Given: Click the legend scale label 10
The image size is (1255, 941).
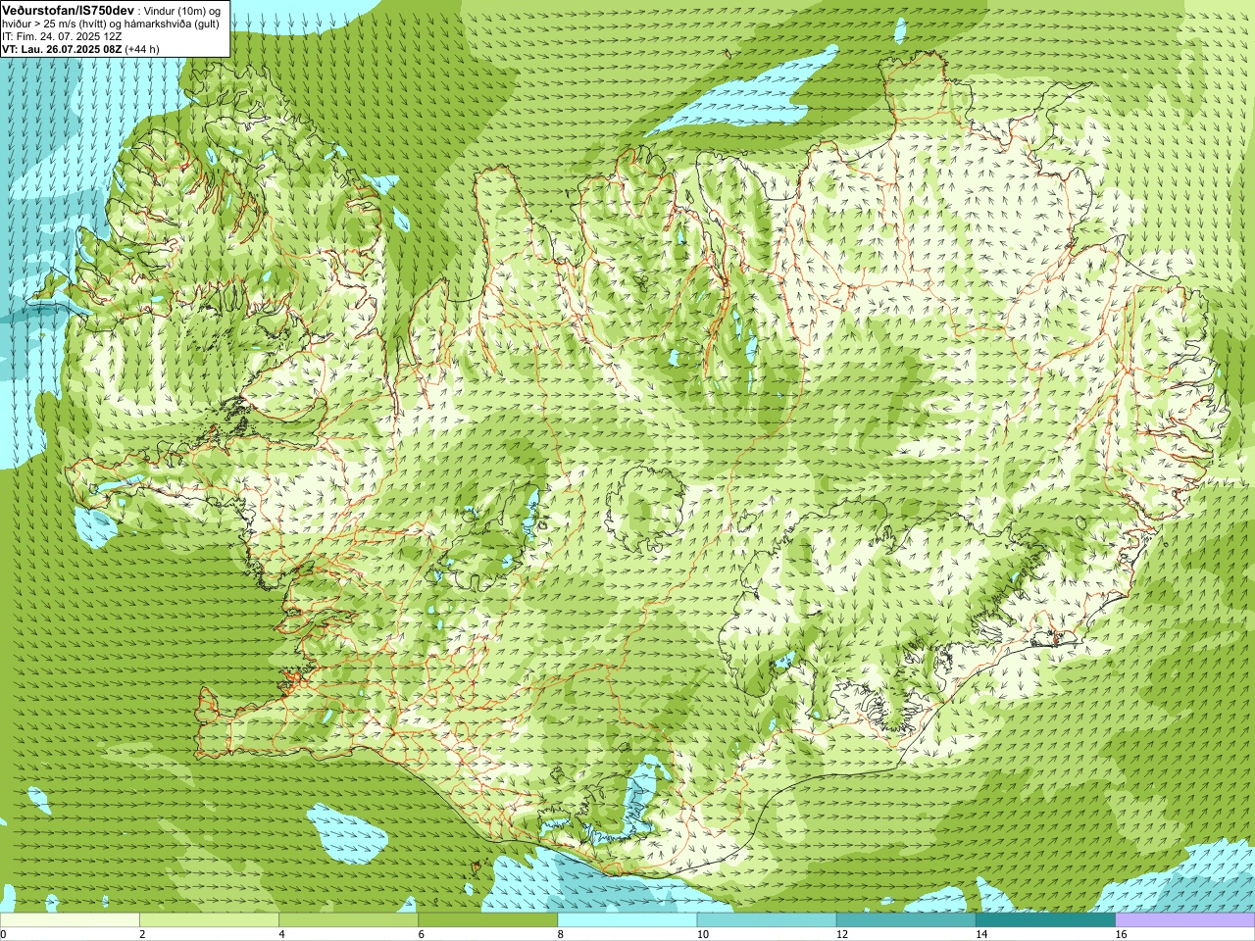Looking at the screenshot, I should click(703, 934).
